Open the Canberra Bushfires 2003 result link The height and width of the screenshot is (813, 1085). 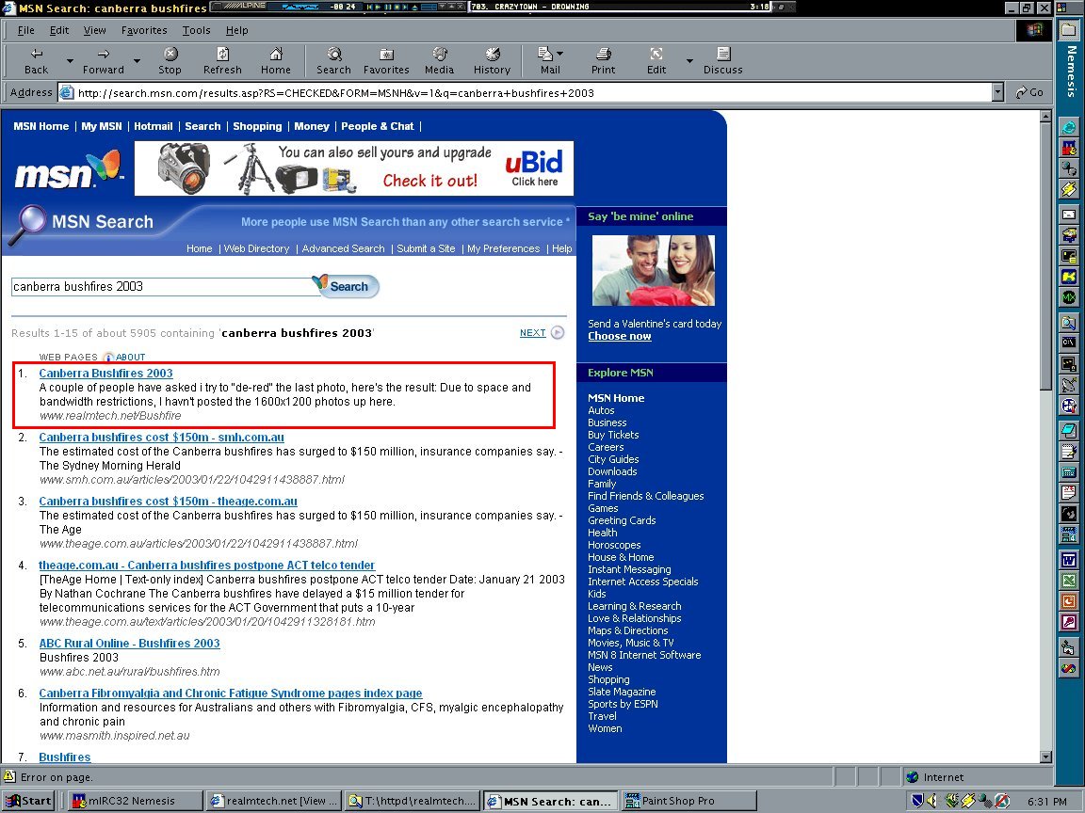105,373
